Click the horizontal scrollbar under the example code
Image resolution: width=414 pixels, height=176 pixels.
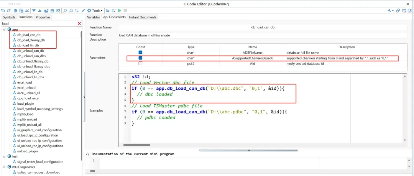click(136, 145)
